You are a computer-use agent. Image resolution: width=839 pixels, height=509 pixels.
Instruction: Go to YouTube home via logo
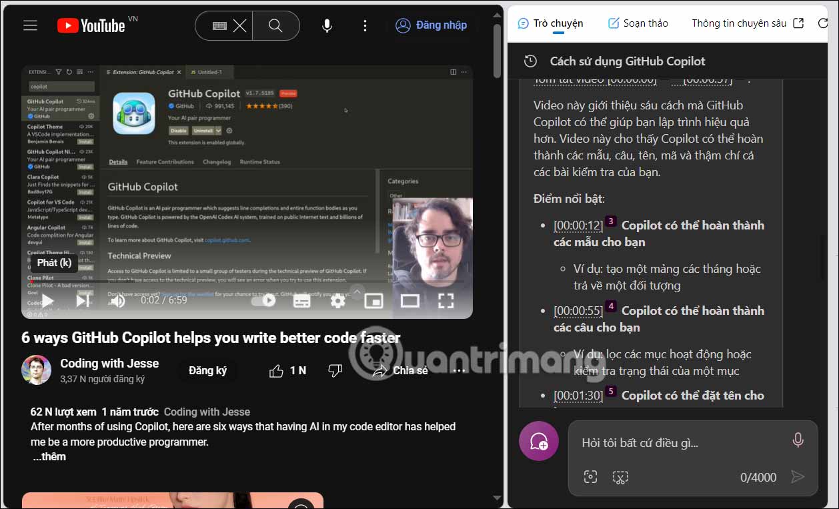91,25
